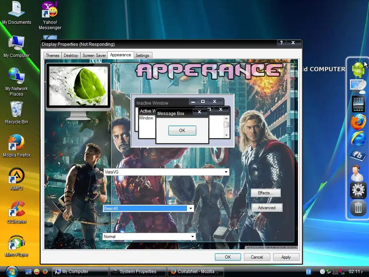Open My Computer desktop icon

17,47
